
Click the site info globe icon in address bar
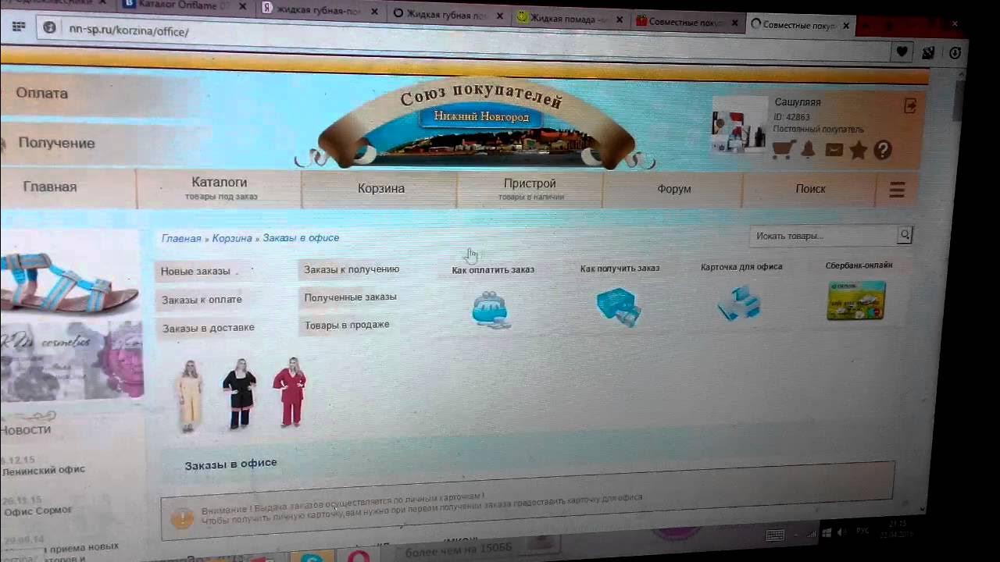49,29
